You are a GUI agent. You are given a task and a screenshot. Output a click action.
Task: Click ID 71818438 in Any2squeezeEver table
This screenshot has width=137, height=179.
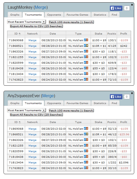pyautogui.click(x=16, y=157)
